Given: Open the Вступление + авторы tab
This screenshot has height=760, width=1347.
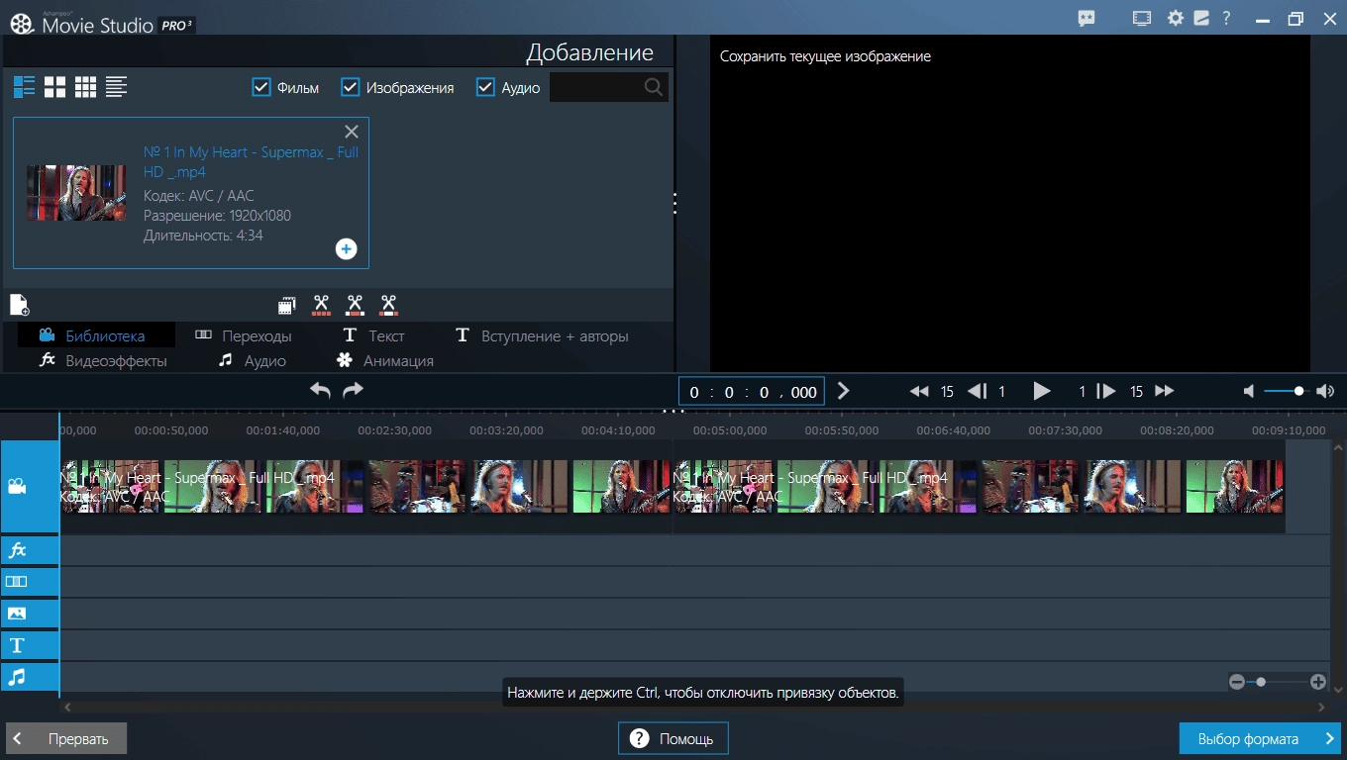Looking at the screenshot, I should (x=542, y=335).
